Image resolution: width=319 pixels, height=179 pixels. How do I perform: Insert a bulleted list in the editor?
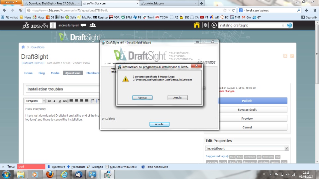(x=93, y=101)
